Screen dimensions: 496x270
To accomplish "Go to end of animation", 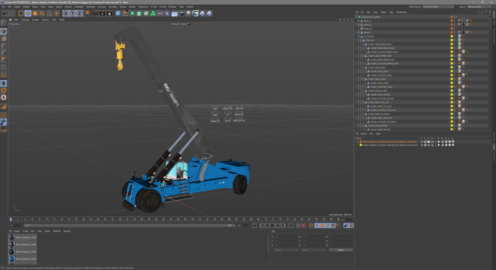I will (x=291, y=226).
